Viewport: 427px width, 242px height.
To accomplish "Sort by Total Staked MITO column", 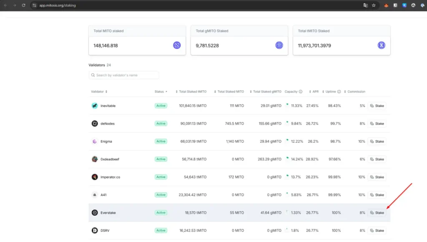I will (229, 92).
